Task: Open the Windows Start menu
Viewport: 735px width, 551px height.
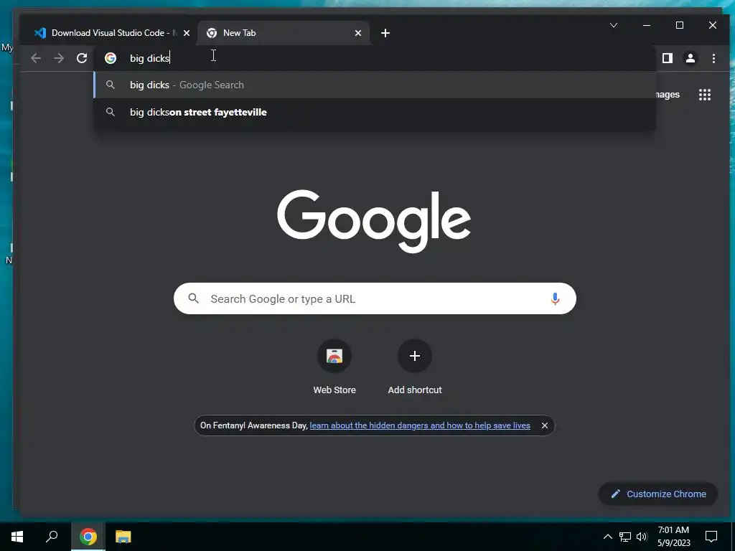Action: [x=17, y=537]
